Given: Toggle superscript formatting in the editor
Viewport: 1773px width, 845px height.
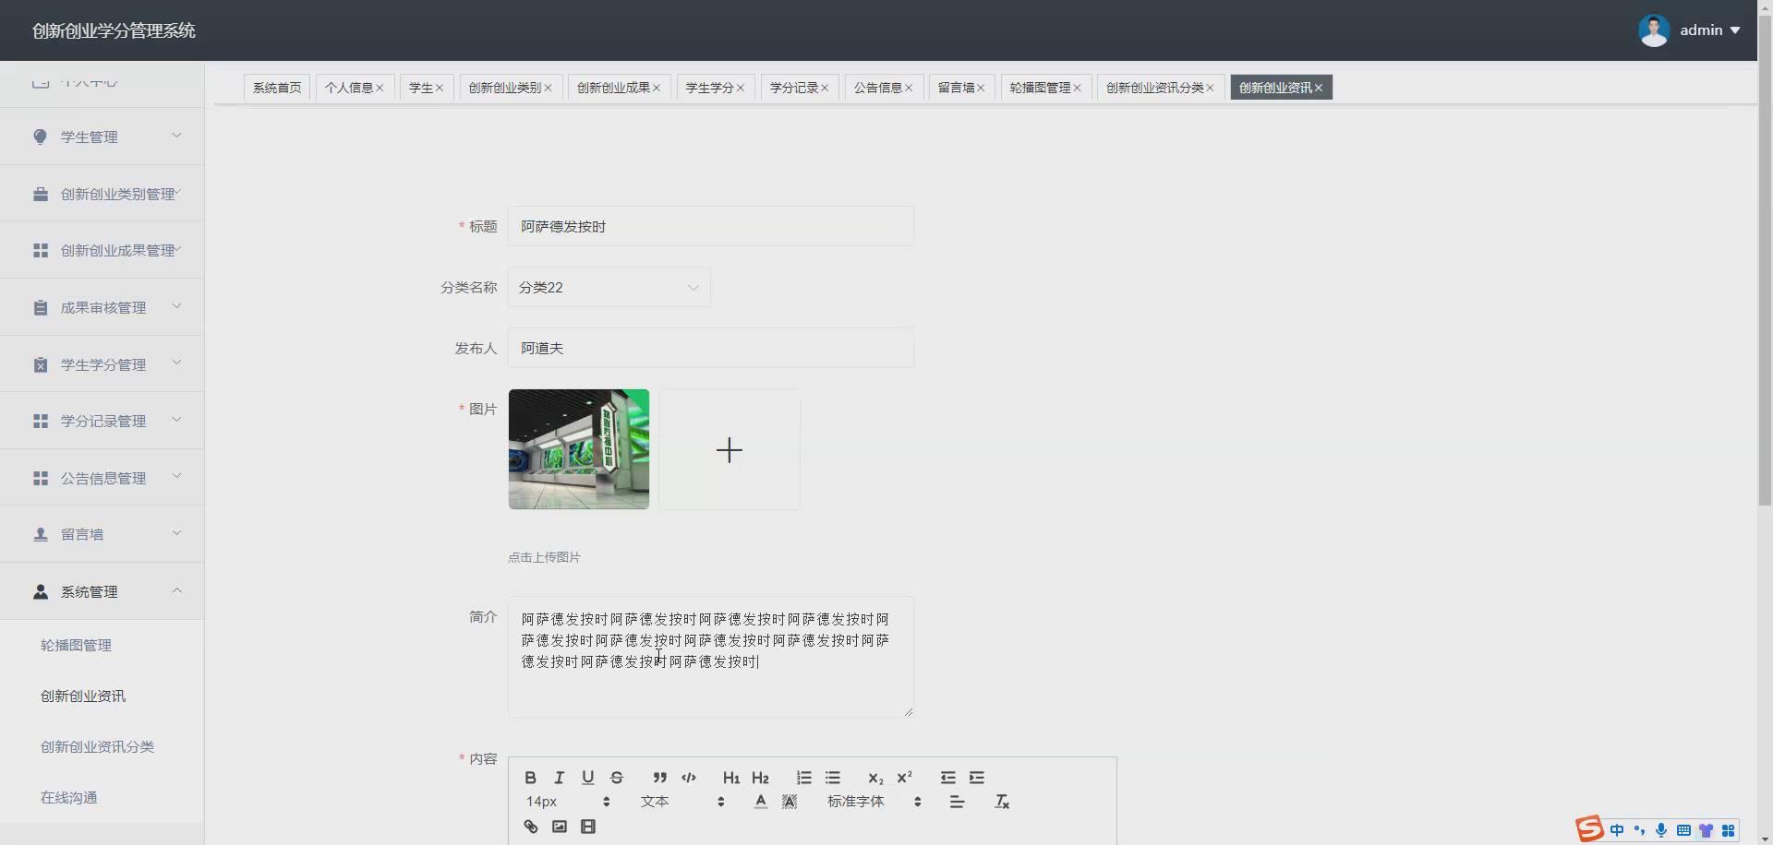Looking at the screenshot, I should pos(904,778).
